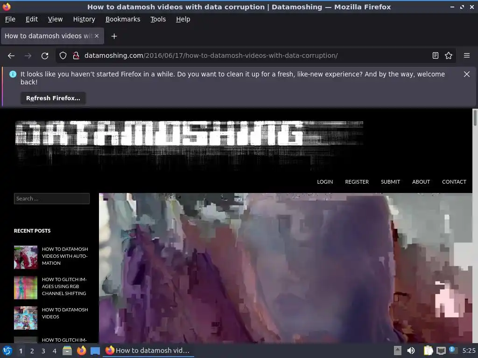Switch to workspace 1
Image resolution: width=478 pixels, height=358 pixels.
tap(21, 351)
